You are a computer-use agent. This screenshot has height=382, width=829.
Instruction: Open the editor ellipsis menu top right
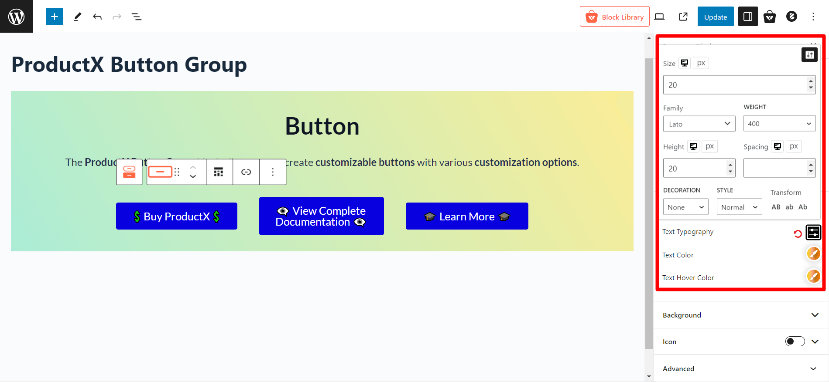click(x=813, y=16)
